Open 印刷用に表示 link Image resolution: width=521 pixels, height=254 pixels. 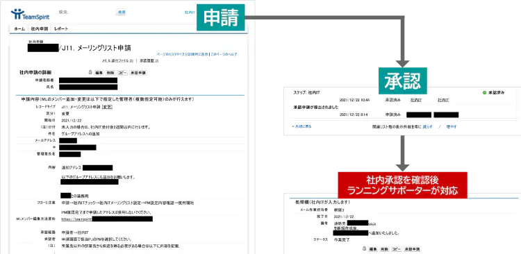(198, 54)
